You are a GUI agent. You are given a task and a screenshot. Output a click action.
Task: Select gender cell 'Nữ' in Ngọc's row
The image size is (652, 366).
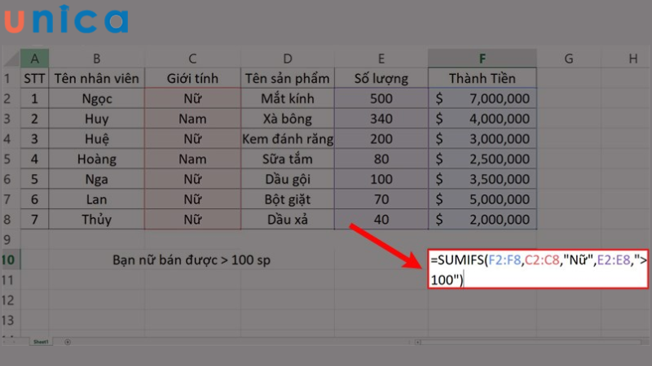pos(192,98)
